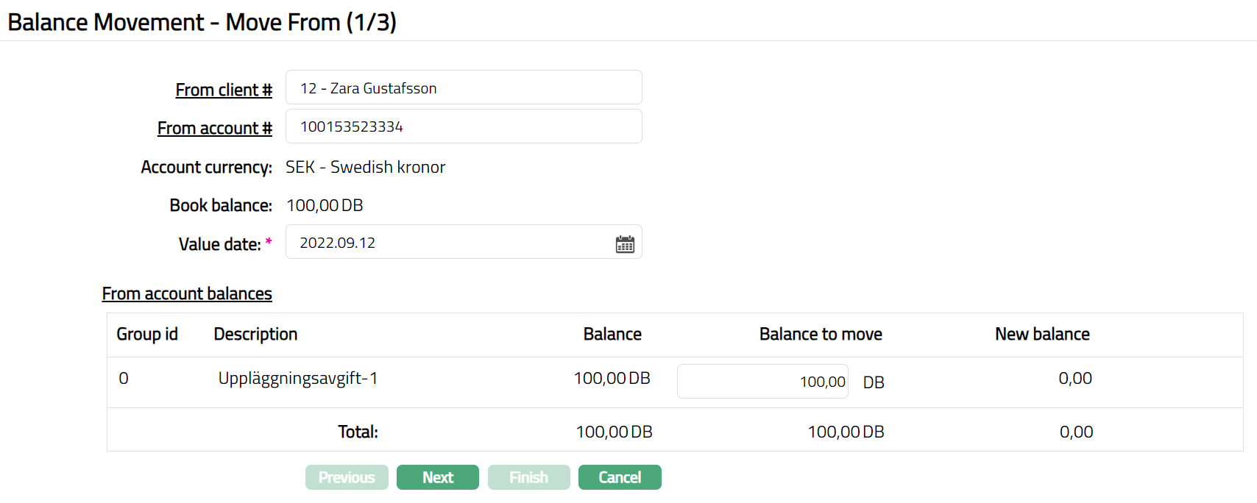Screen dimensions: 1257x503
Task: Edit the Balance to move amount field
Action: tap(762, 382)
